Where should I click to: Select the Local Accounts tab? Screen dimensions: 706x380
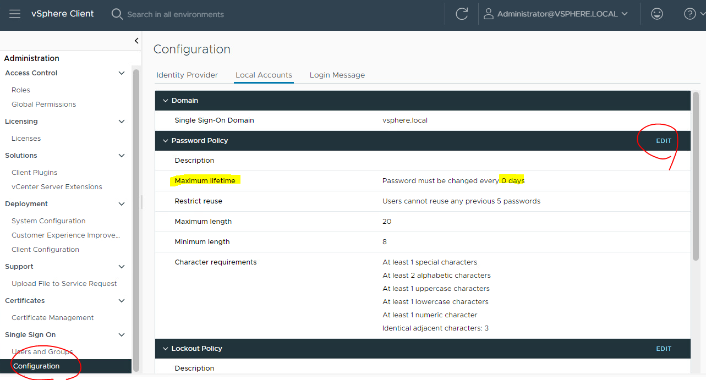pos(264,75)
